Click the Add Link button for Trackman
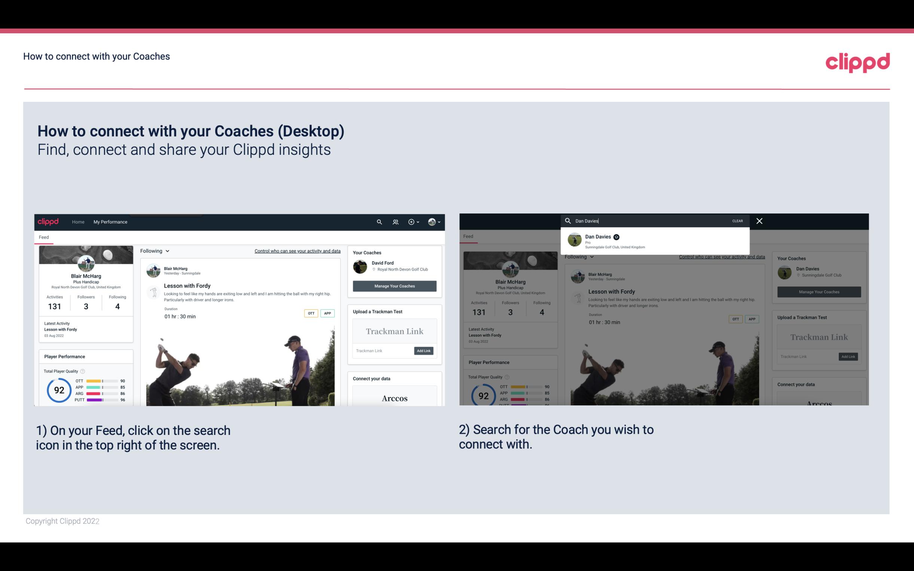This screenshot has height=571, width=914. [x=424, y=350]
